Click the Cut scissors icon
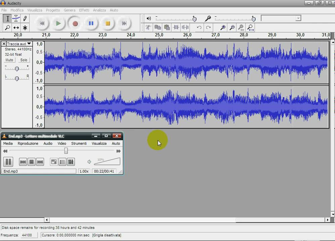335x241 pixels. (148, 27)
